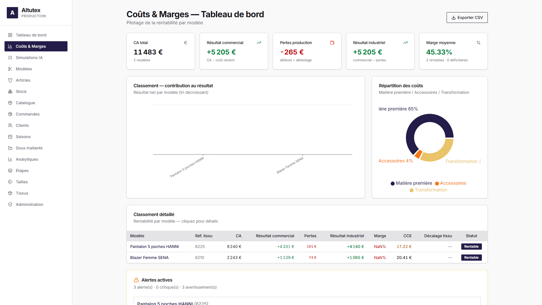Click the +4 331 € commercial result cell

[285, 247]
